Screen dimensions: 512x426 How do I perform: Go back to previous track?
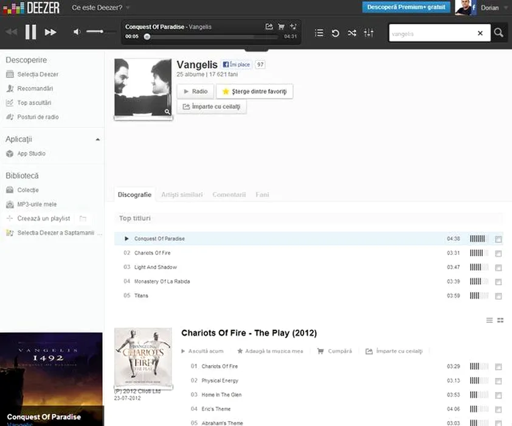12,32
